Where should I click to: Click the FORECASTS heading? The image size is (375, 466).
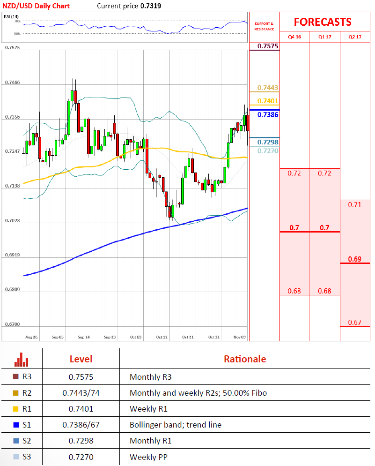coord(323,22)
